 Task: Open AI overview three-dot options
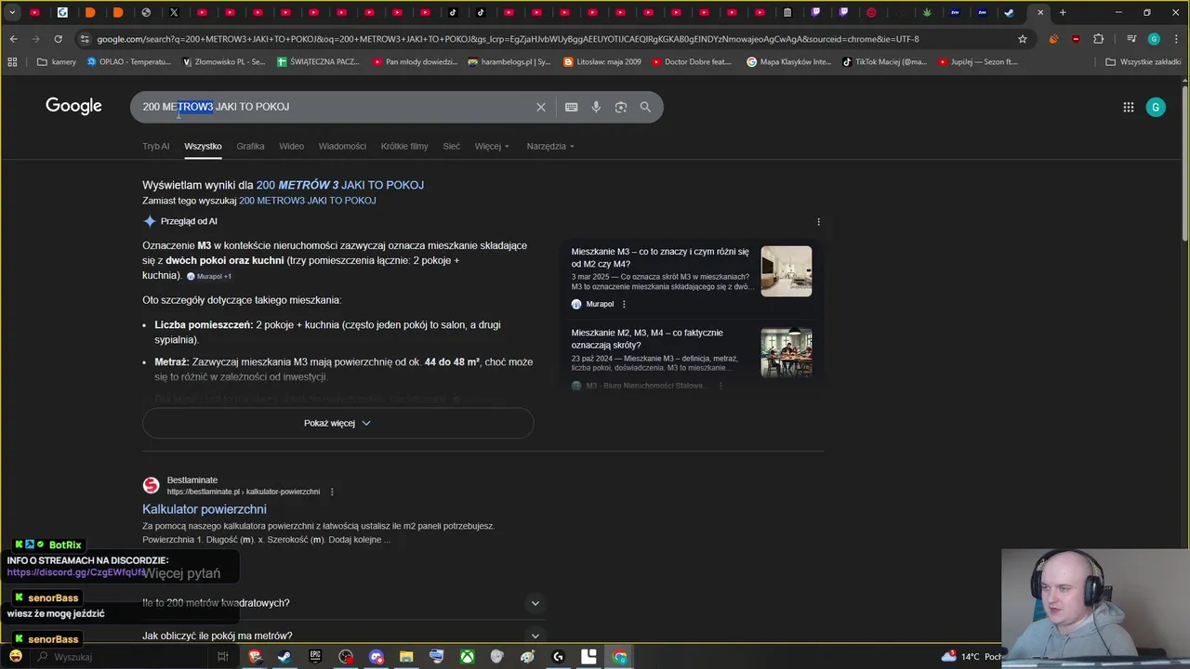[x=818, y=221]
